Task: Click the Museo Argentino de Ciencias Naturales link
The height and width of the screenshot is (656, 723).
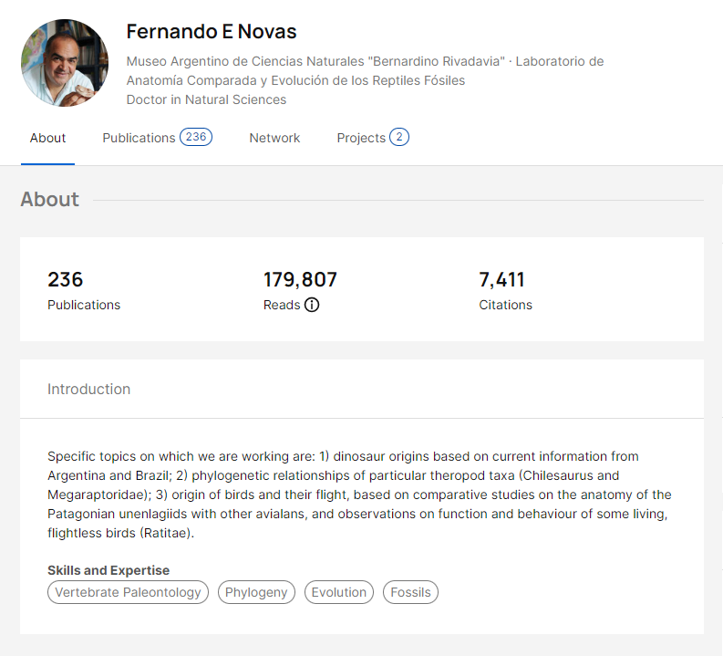Action: [315, 61]
